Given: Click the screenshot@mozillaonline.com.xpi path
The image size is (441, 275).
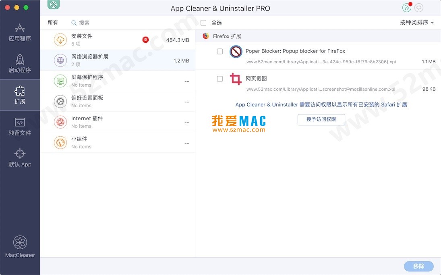Looking at the screenshot, I should tap(321, 89).
